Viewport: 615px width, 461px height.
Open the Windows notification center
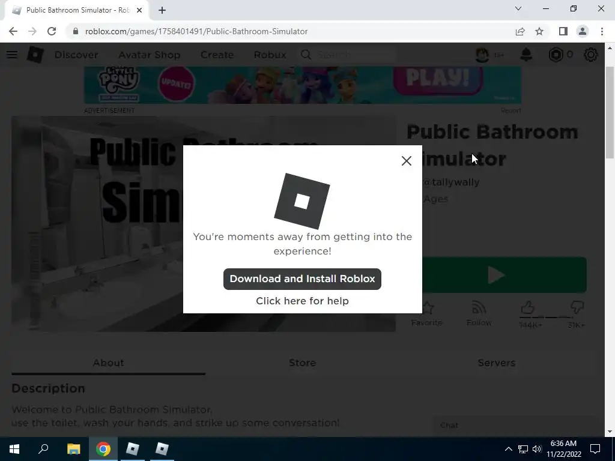[x=595, y=449]
